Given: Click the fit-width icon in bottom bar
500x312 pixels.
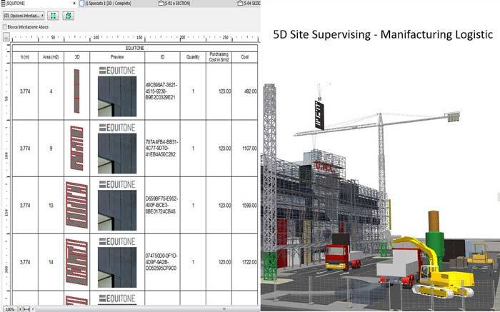Looking at the screenshot, I should pyautogui.click(x=27, y=309).
